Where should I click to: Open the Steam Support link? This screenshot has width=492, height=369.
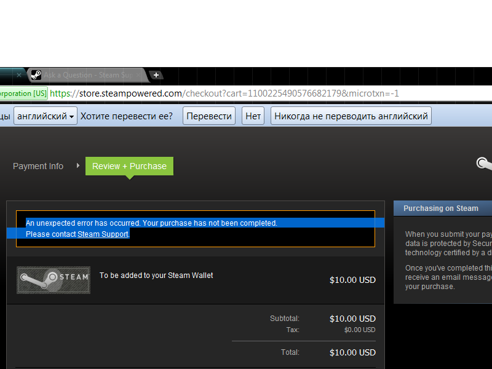click(103, 234)
